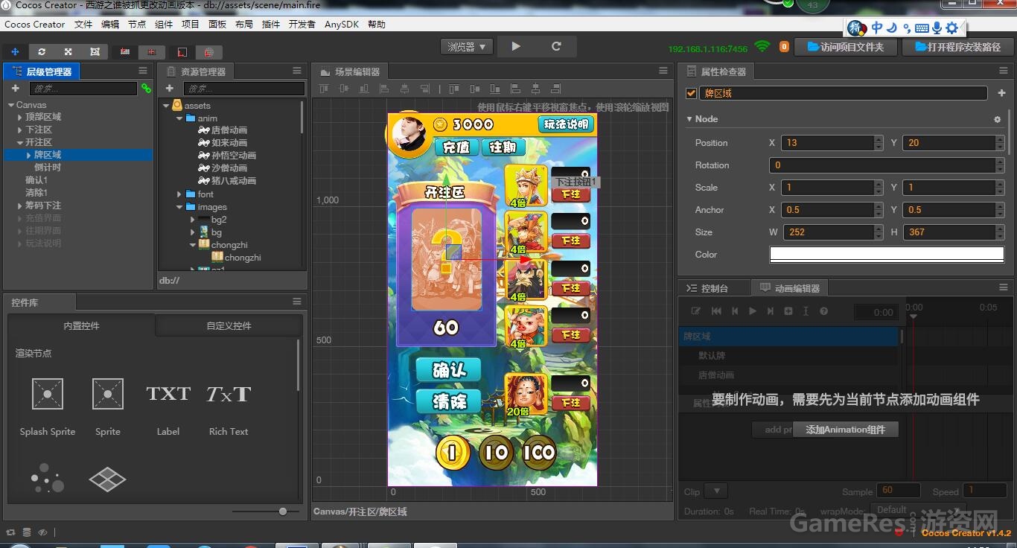Open the hierarchy panel hamburger menu
Screen dimensions: 1017x548
(x=143, y=71)
